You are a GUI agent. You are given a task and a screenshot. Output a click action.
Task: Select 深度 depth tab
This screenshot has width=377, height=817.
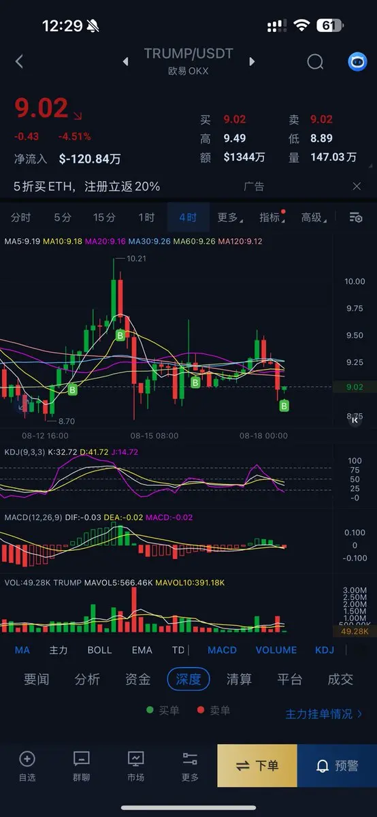tap(188, 679)
